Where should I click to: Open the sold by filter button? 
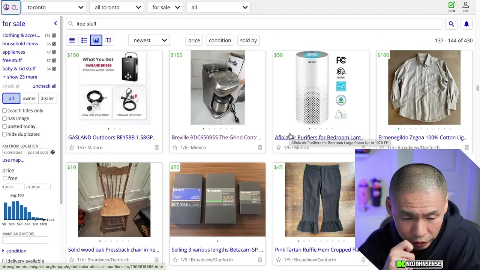pos(248,40)
